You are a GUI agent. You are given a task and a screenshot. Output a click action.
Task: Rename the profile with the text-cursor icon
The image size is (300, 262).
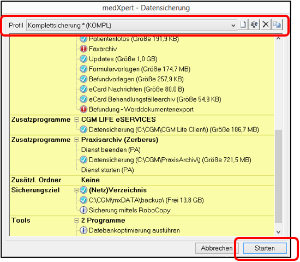(x=254, y=25)
